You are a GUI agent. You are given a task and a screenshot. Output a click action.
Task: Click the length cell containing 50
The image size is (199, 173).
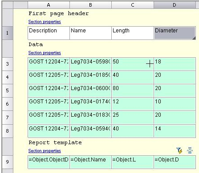click(133, 64)
